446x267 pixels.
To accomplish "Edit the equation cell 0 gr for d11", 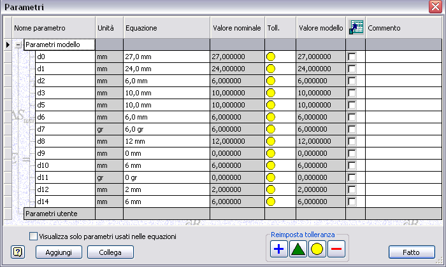I will 167,177.
